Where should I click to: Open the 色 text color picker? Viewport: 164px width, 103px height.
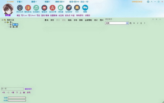(x=130, y=23)
